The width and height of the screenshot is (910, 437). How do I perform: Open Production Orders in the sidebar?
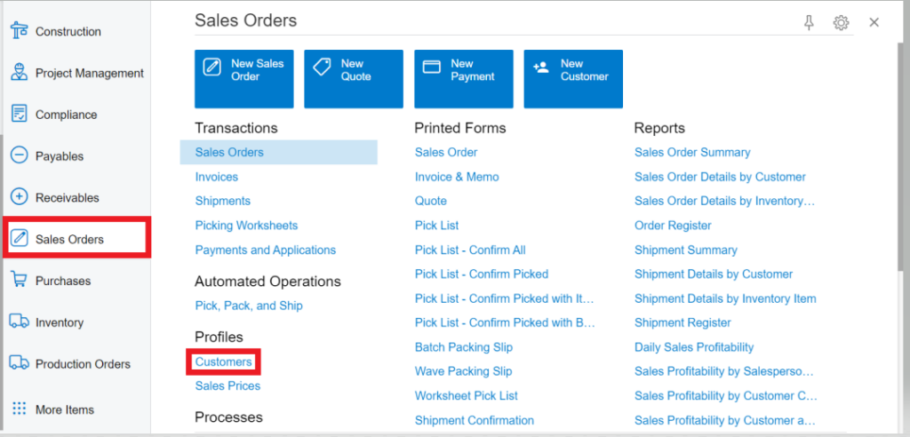[82, 364]
